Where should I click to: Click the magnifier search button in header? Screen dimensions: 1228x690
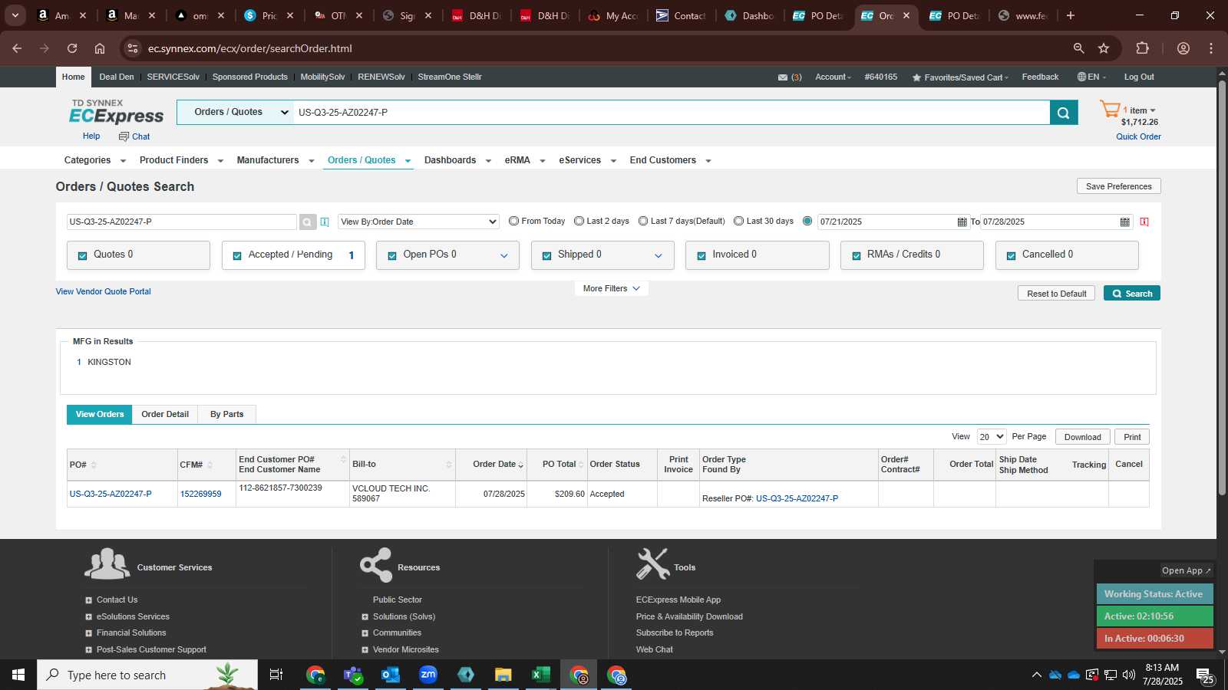point(1063,113)
